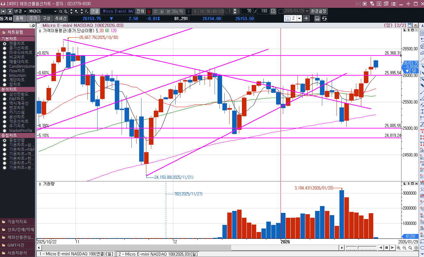
Task: Click the symbol search magnifier icon
Action: tap(61, 11)
